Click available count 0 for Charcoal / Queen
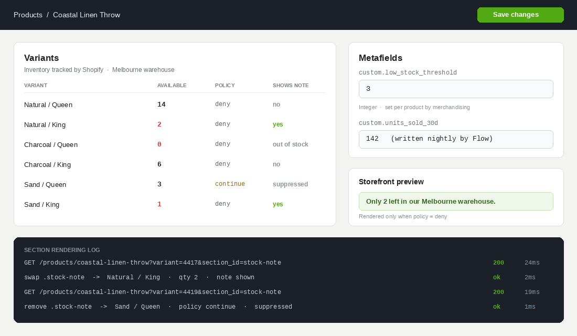Viewport: 577px width, 336px height. click(x=159, y=144)
